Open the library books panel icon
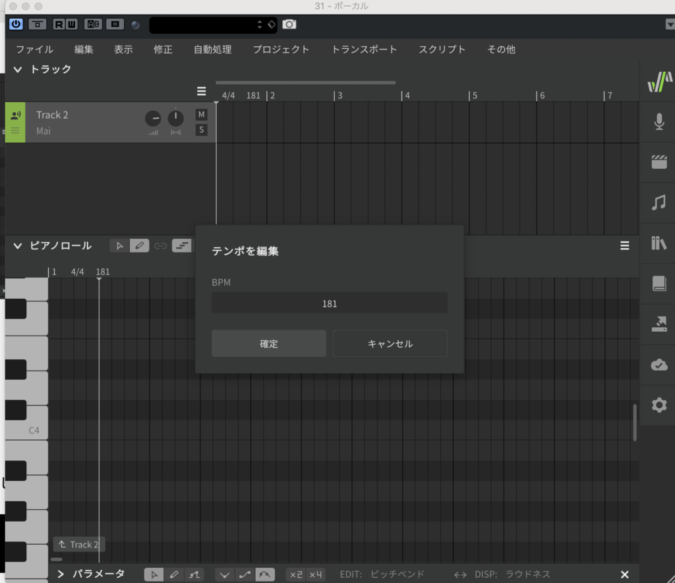This screenshot has height=583, width=675. [658, 243]
